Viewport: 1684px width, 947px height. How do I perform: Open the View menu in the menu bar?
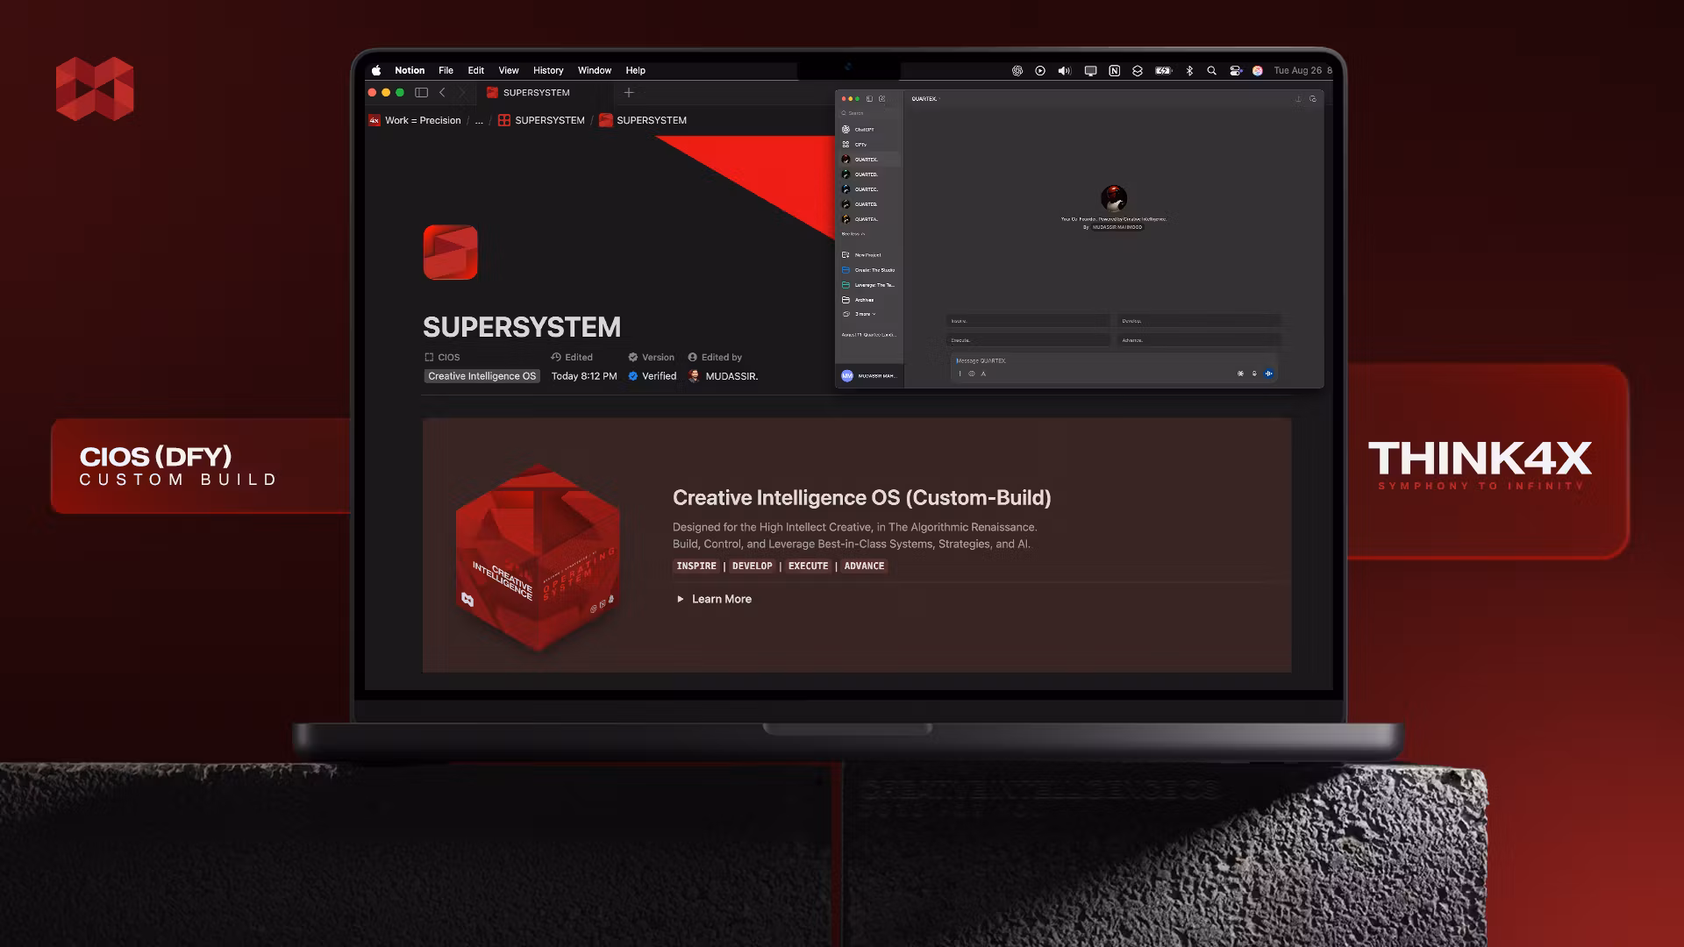coord(508,71)
